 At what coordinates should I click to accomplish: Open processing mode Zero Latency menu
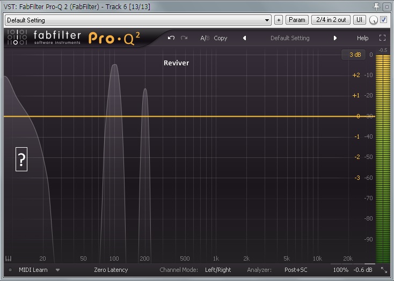tap(111, 270)
